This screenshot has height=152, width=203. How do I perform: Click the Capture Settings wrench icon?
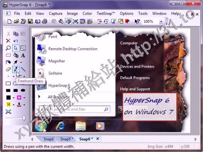tap(61, 21)
